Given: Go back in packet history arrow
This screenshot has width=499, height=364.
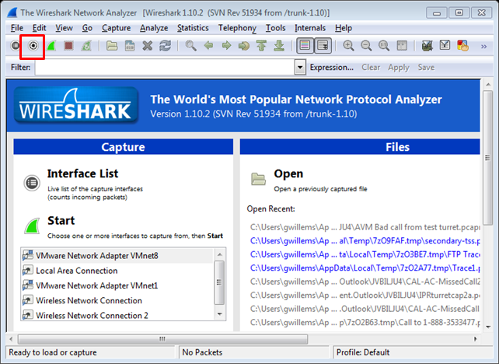Looking at the screenshot, I should [208, 46].
